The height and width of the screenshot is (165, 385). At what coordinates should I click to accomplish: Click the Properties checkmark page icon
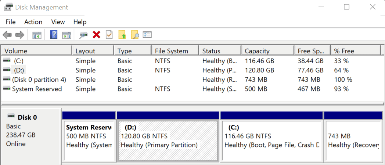click(109, 35)
